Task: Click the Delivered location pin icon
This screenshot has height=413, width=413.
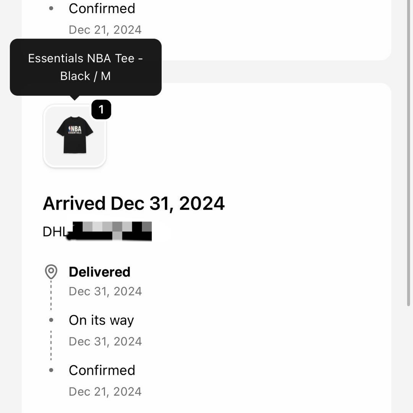Action: point(51,272)
